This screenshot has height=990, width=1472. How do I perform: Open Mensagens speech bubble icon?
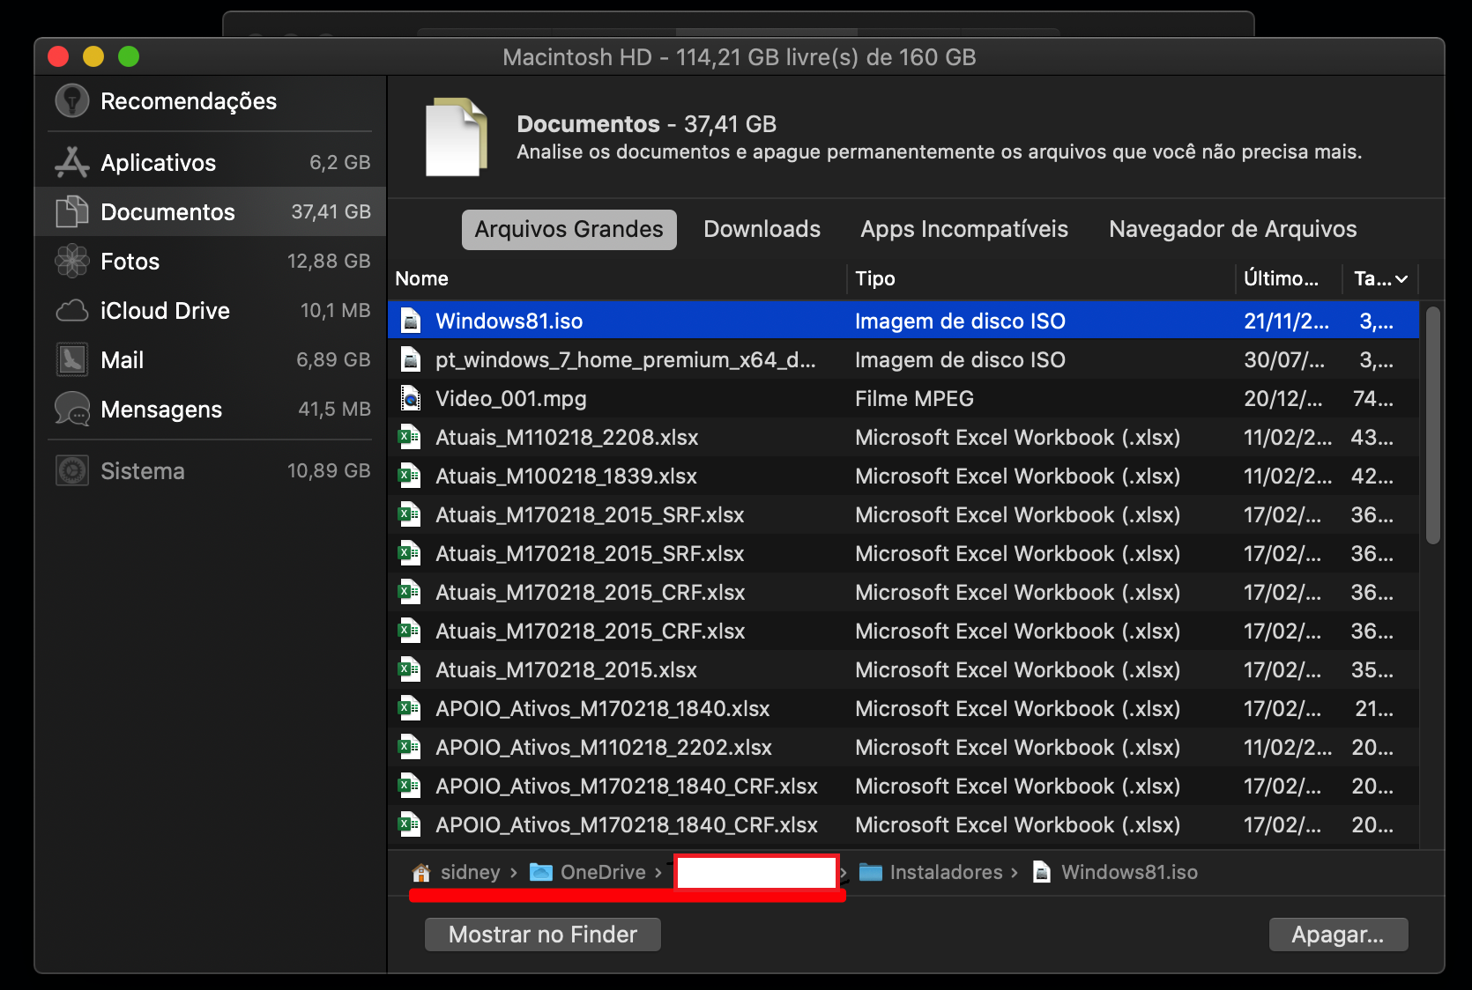(72, 410)
